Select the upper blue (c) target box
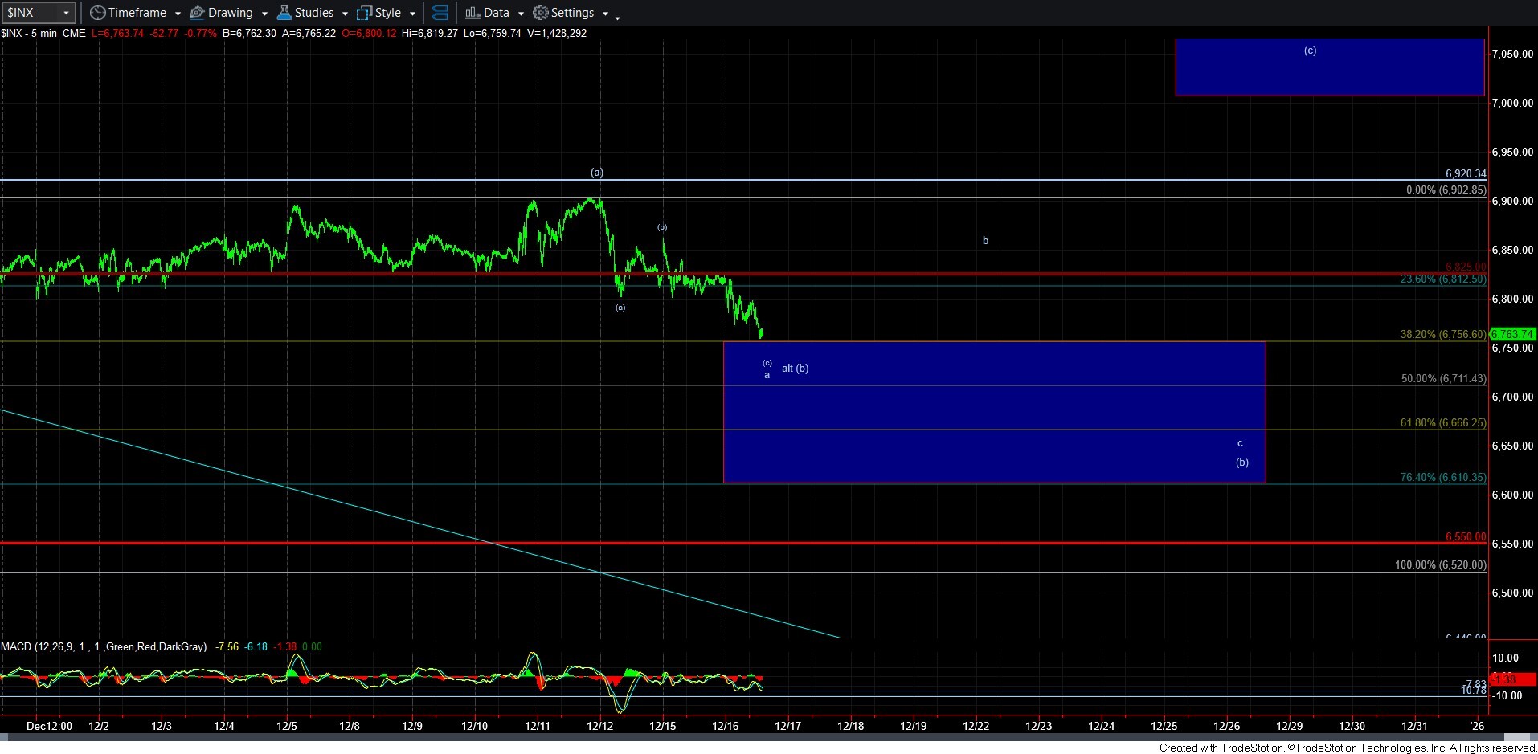 tap(1329, 68)
